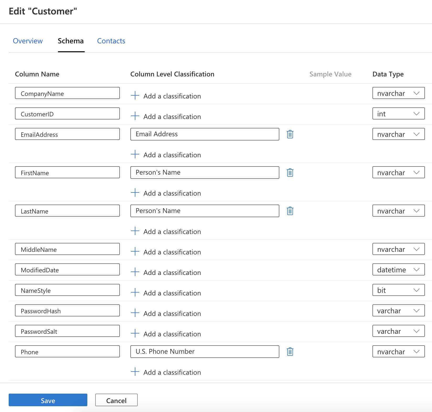Open Phone row data type dropdown
The image size is (432, 412).
point(398,352)
